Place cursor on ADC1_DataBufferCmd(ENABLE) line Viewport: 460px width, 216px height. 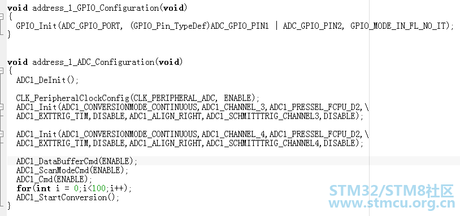(x=76, y=161)
